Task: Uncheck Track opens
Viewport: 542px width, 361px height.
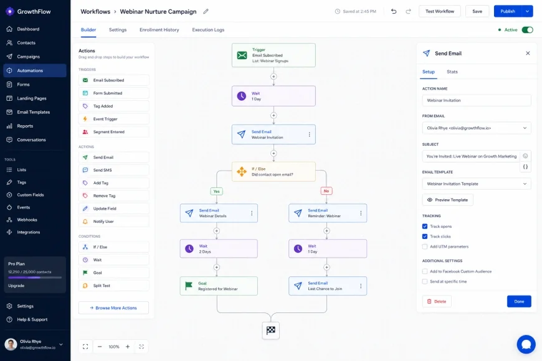Action: coord(425,227)
